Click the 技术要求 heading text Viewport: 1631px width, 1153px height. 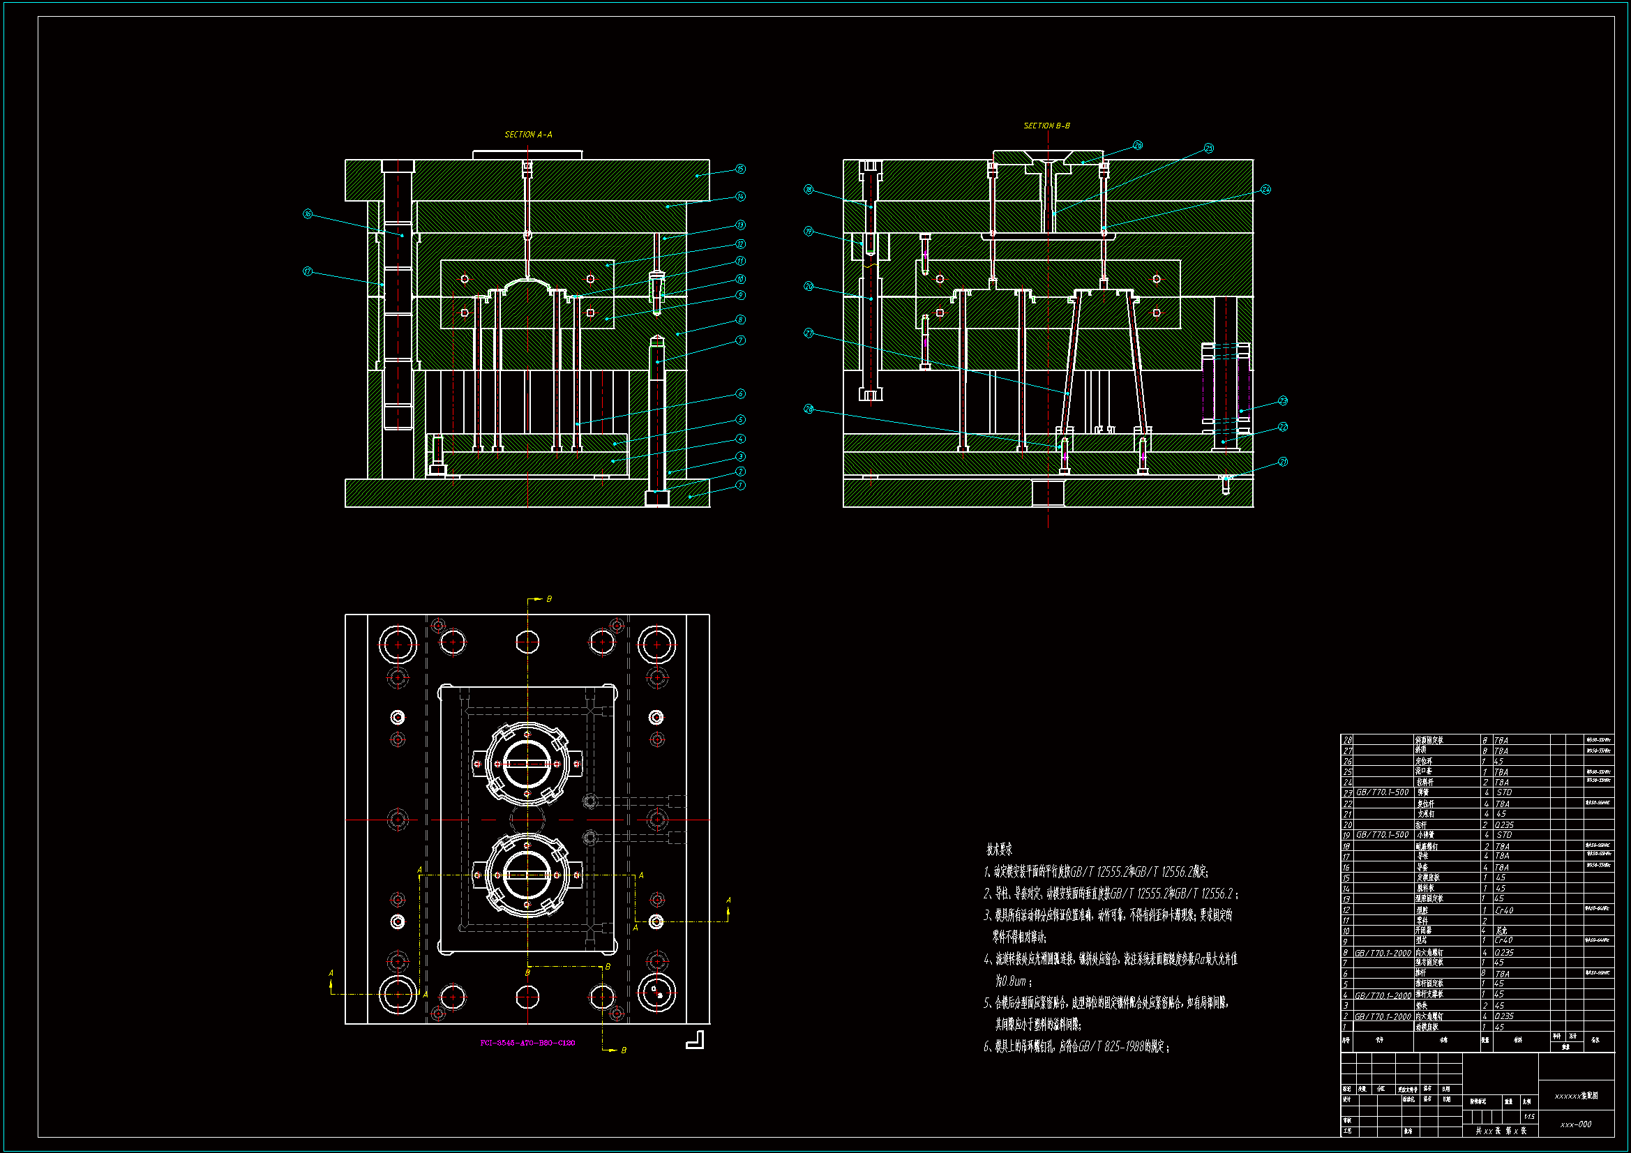pos(999,849)
